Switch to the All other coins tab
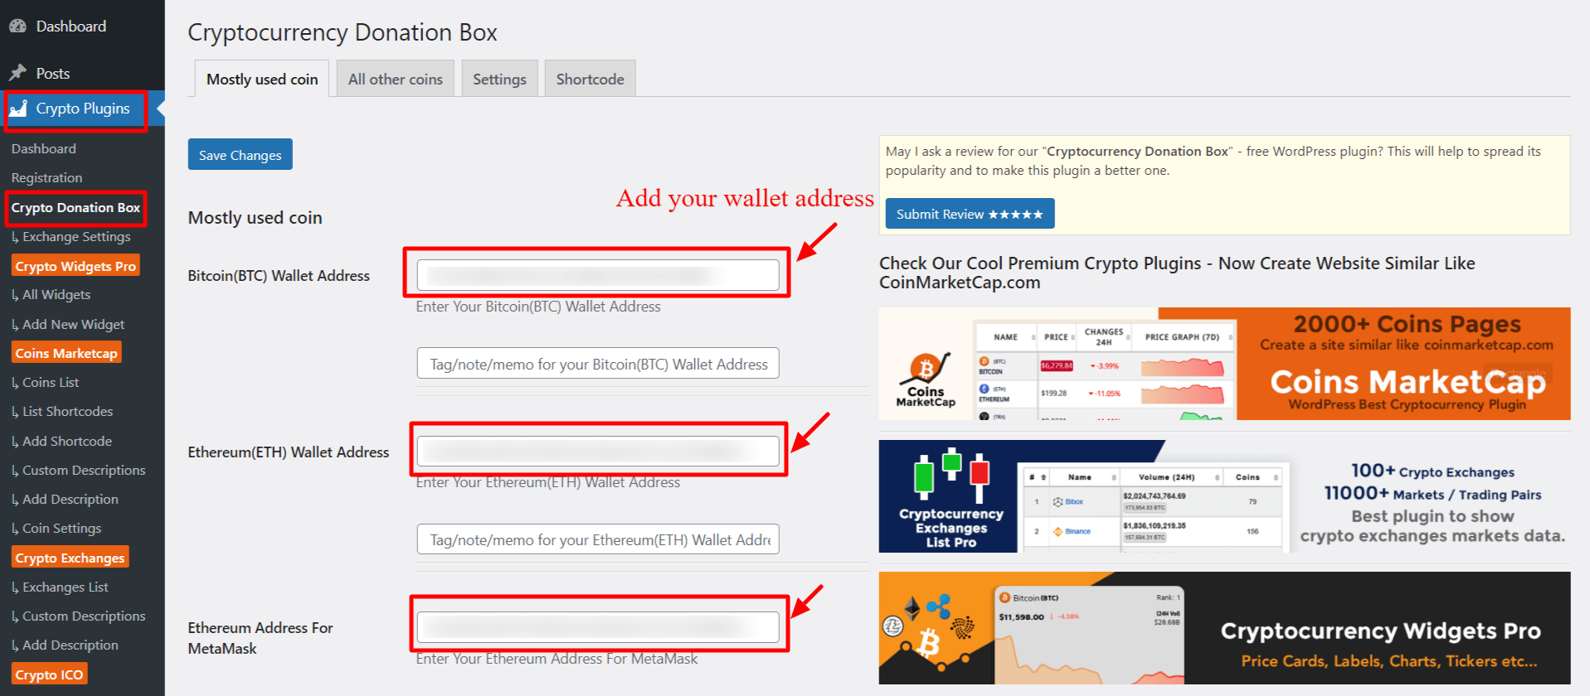Image resolution: width=1590 pixels, height=696 pixels. pyautogui.click(x=395, y=80)
